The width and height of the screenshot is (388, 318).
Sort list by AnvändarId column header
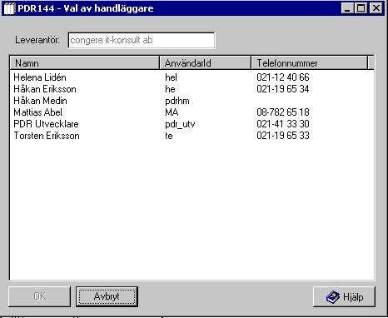[206, 63]
